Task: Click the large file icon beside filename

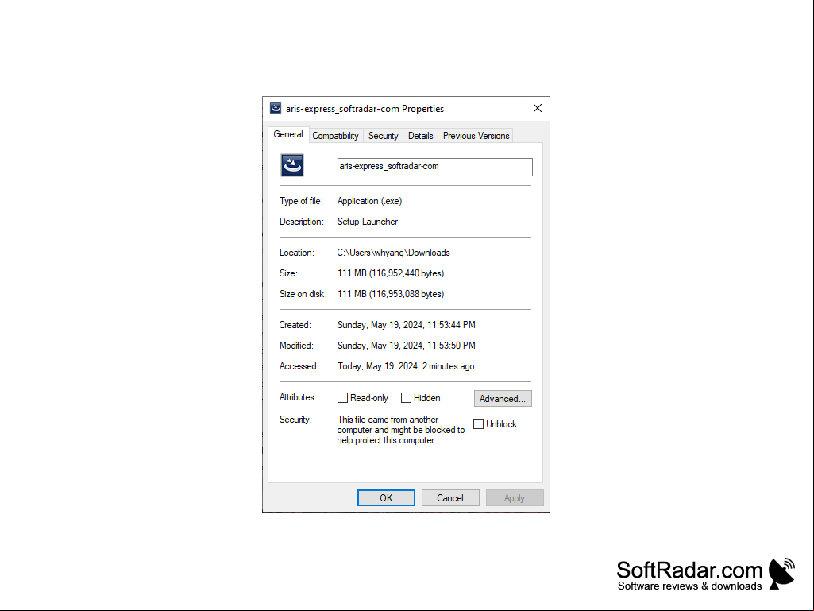Action: [x=292, y=166]
